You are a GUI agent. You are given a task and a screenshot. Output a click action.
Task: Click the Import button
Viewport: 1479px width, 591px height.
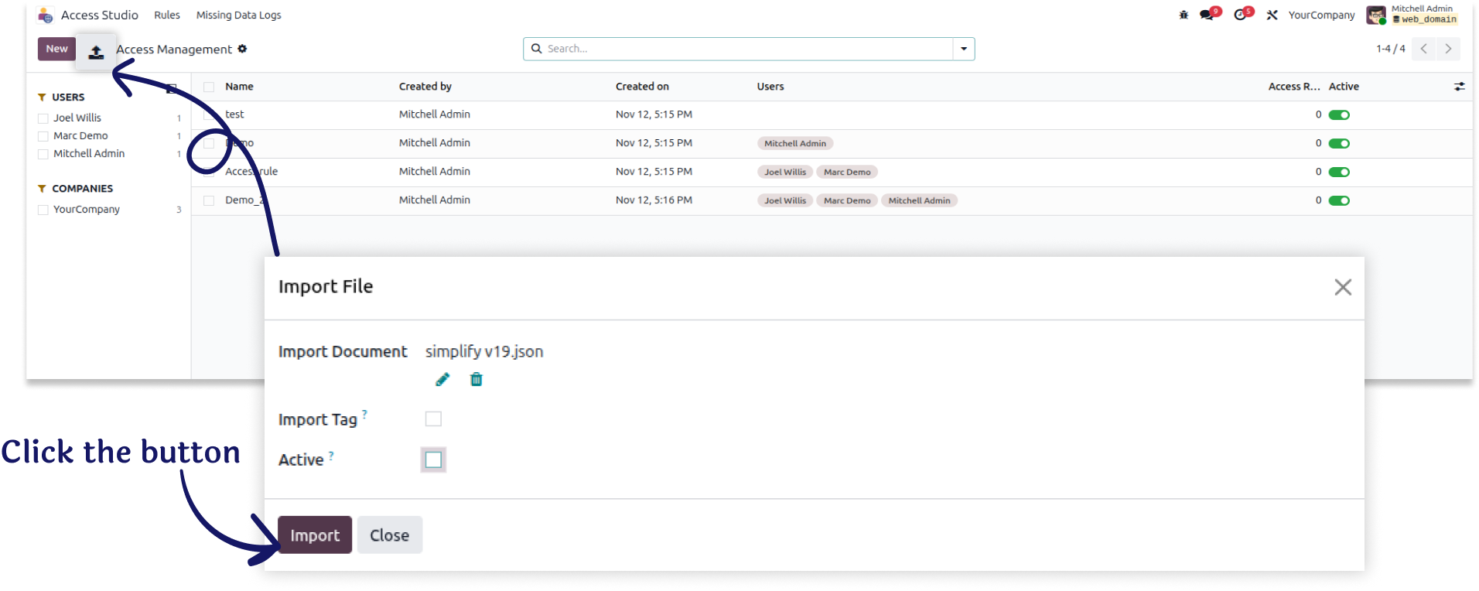(x=315, y=535)
